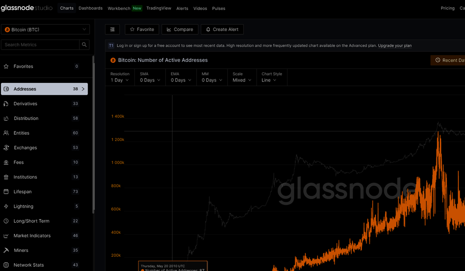Image resolution: width=465 pixels, height=271 pixels.
Task: Click the Derivatives category icon
Action: pyautogui.click(x=6, y=104)
